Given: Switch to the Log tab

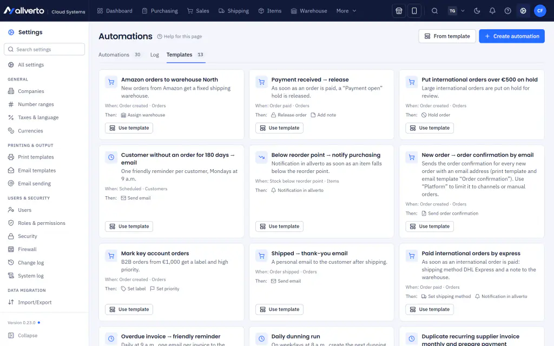Looking at the screenshot, I should point(154,55).
